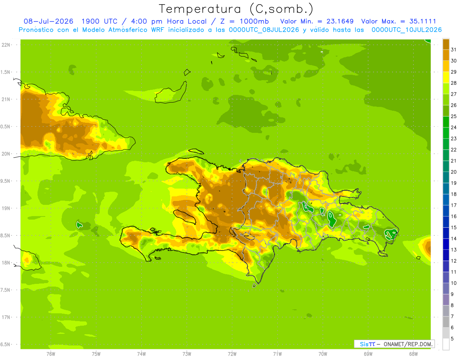Screen dimensions: 464x359
Task: Click the dark blue legend band between 12 and 13
Action: coord(446,255)
